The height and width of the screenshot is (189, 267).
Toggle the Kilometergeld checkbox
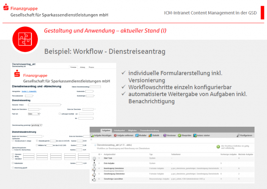[x=37, y=141]
